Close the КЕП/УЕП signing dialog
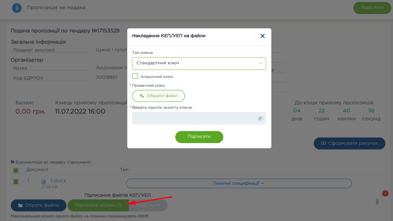Image resolution: width=393 pixels, height=221 pixels. click(263, 36)
